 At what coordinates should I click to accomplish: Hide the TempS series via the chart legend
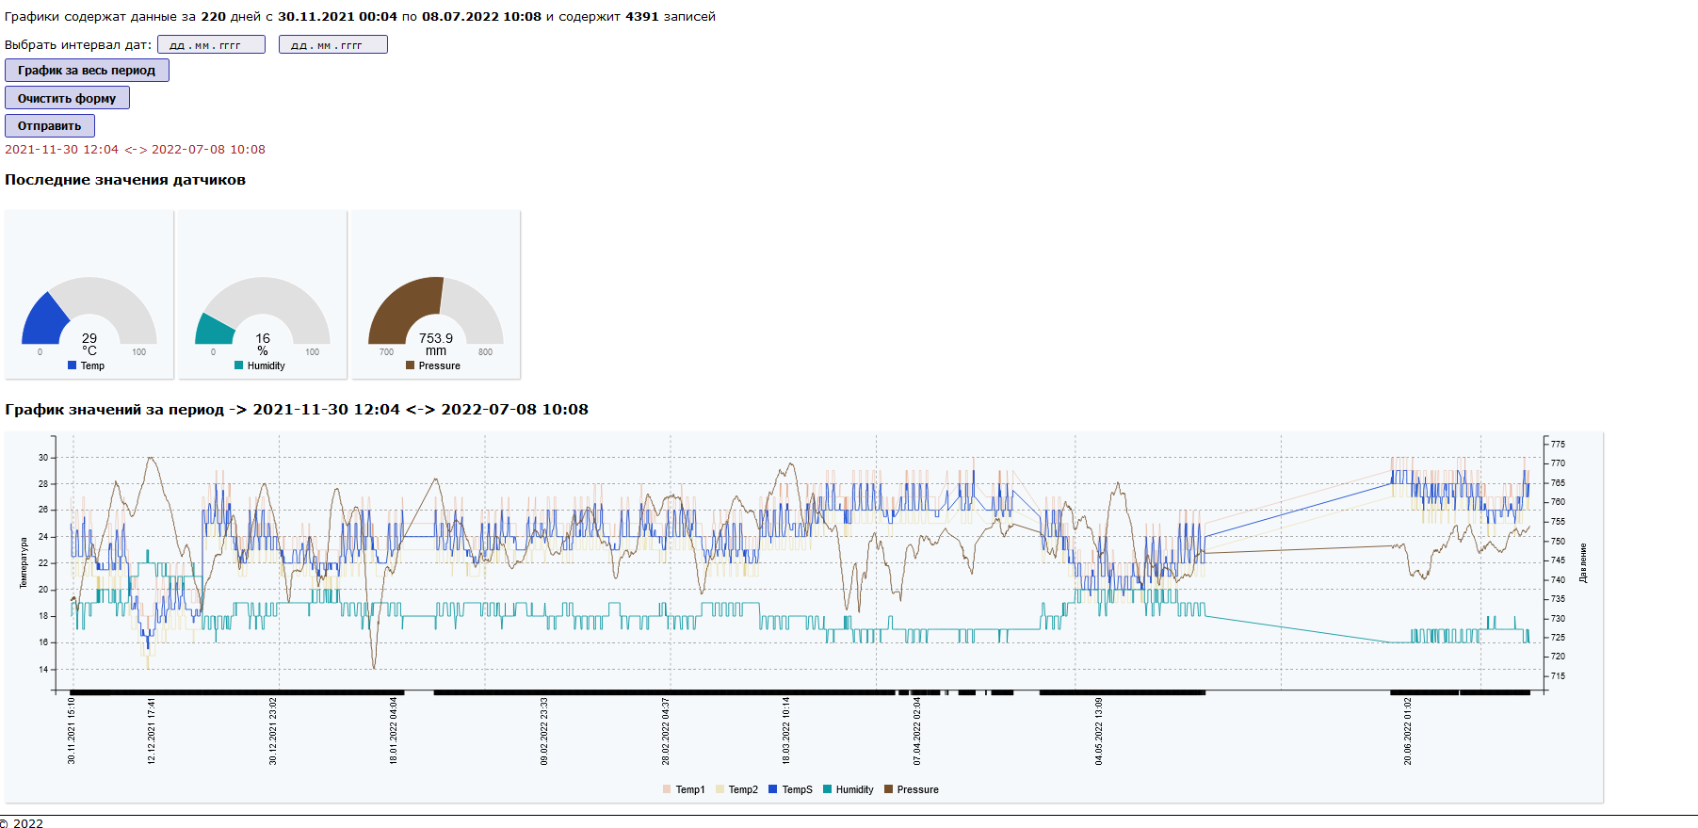coord(797,789)
